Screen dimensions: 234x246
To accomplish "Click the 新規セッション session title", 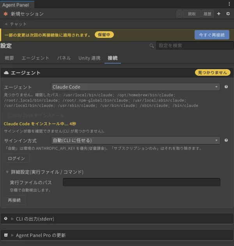I will 27,14.
